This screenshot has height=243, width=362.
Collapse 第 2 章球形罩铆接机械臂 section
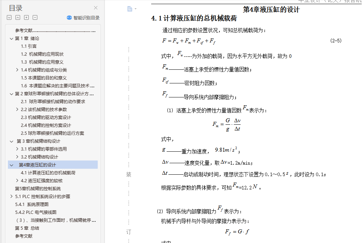11,94
